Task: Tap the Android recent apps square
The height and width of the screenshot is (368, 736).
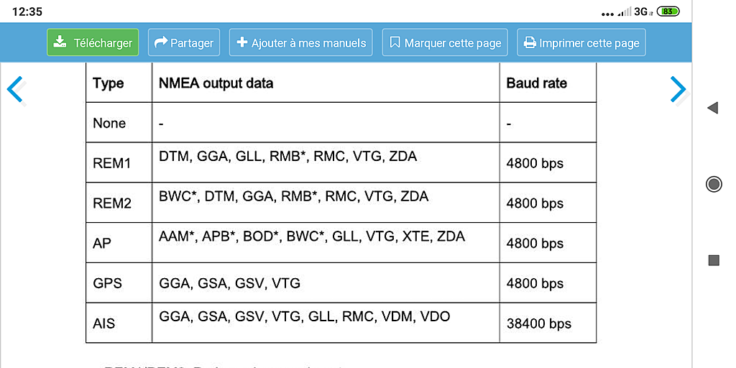Action: point(714,260)
